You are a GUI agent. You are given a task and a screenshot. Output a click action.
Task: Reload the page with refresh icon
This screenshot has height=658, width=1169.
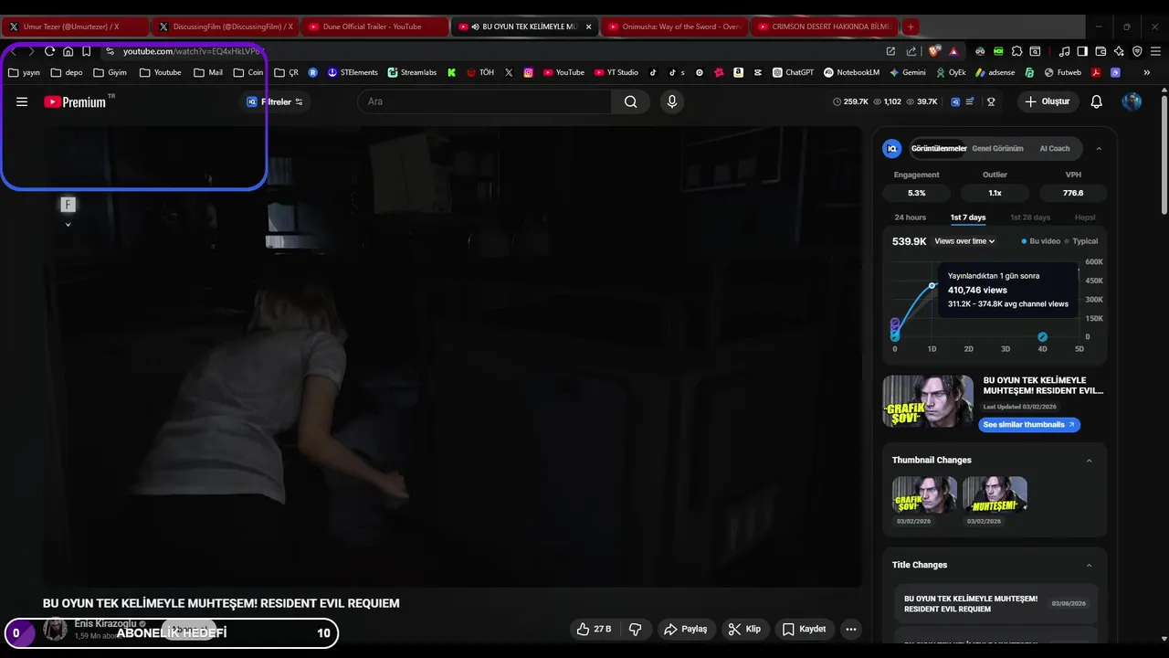[x=49, y=51]
